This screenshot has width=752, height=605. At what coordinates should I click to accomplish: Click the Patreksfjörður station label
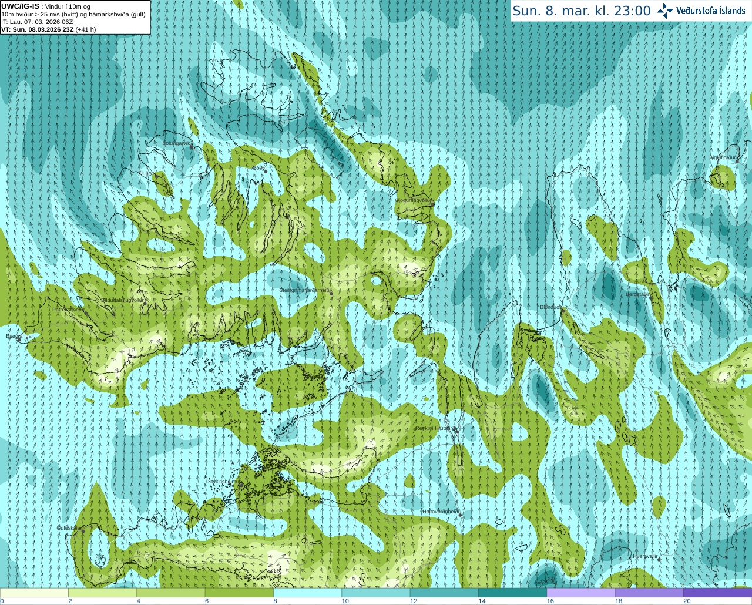tap(68, 309)
